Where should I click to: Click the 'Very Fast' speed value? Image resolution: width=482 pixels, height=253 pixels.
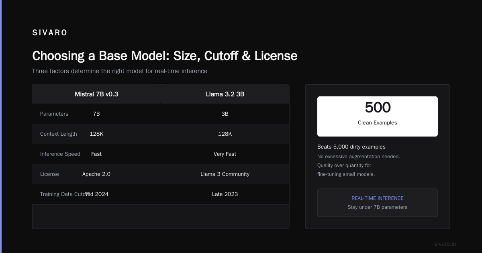[x=225, y=154]
